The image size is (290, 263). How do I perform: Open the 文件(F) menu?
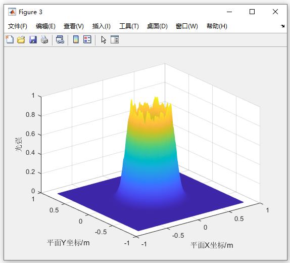[x=18, y=26]
